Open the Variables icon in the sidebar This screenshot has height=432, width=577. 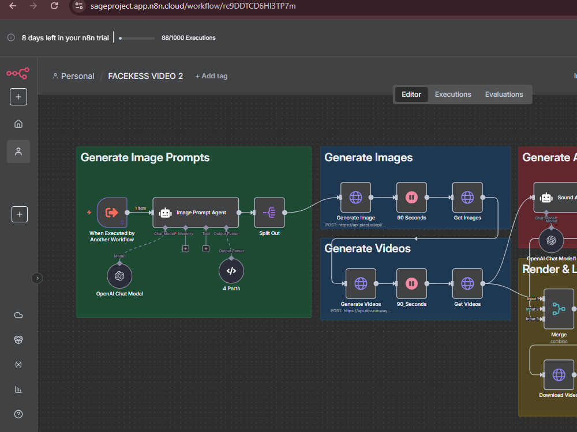(x=18, y=365)
